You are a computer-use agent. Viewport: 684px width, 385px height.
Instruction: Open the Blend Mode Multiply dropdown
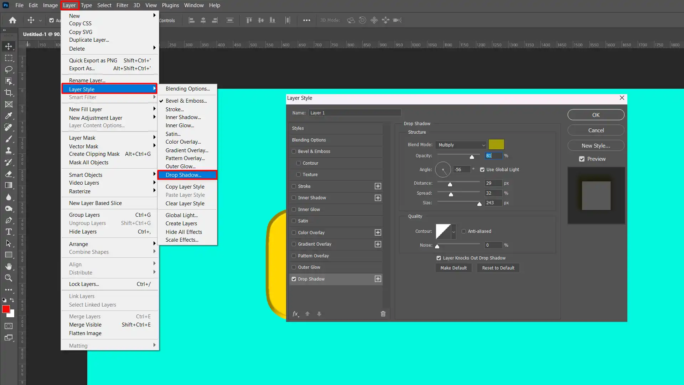[x=461, y=145]
